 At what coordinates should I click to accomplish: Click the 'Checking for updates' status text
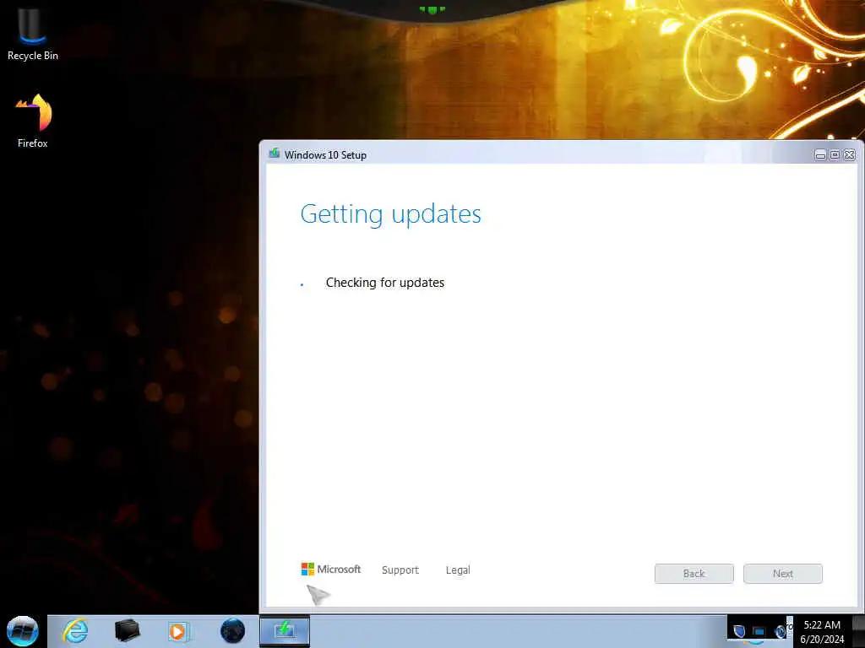(385, 283)
